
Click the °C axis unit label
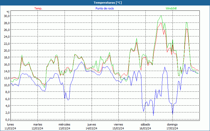pos(8,12)
